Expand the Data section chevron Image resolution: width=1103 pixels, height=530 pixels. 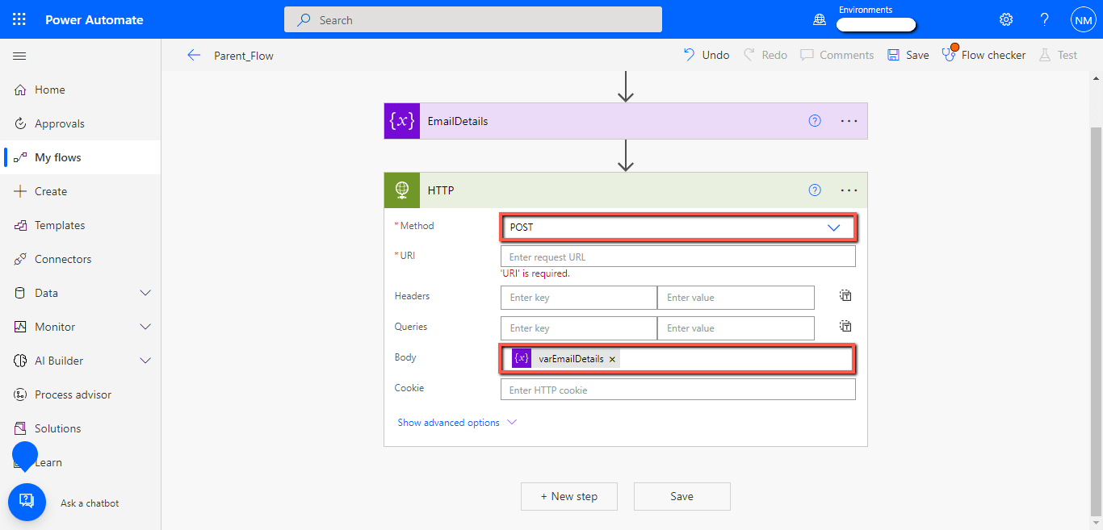[146, 293]
